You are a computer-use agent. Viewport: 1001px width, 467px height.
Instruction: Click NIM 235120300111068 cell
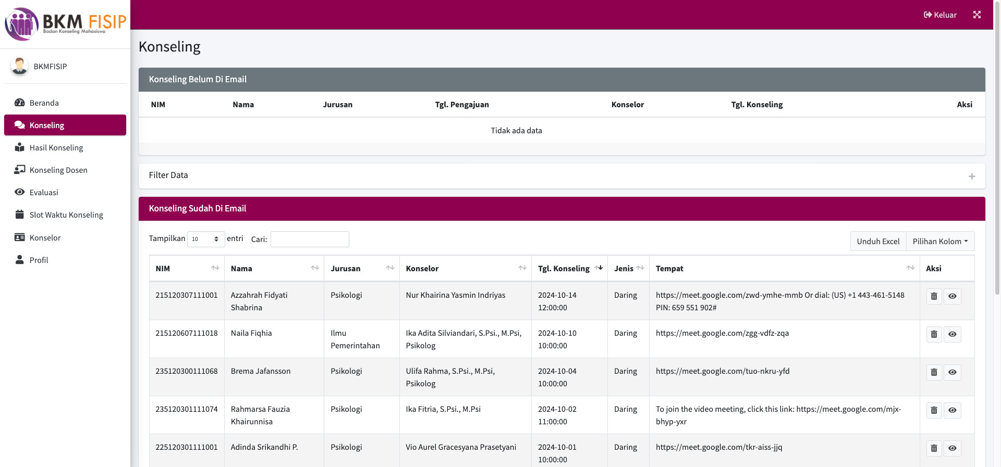pos(187,377)
